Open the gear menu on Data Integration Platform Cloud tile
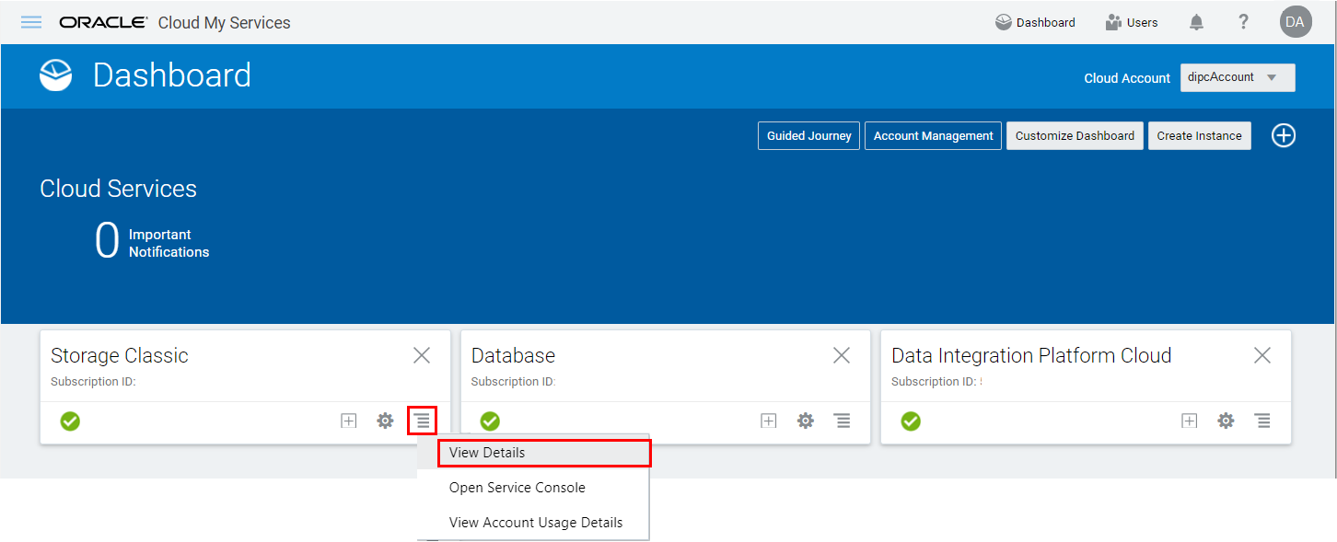The height and width of the screenshot is (542, 1337). [1226, 421]
